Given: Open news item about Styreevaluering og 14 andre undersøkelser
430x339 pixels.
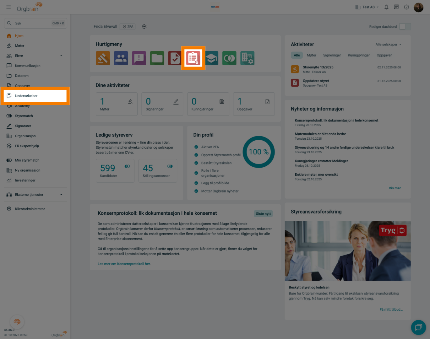Looking at the screenshot, I should [344, 148].
